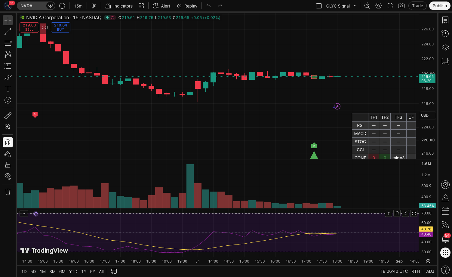Open the layout setup grid icon

pos(141,6)
